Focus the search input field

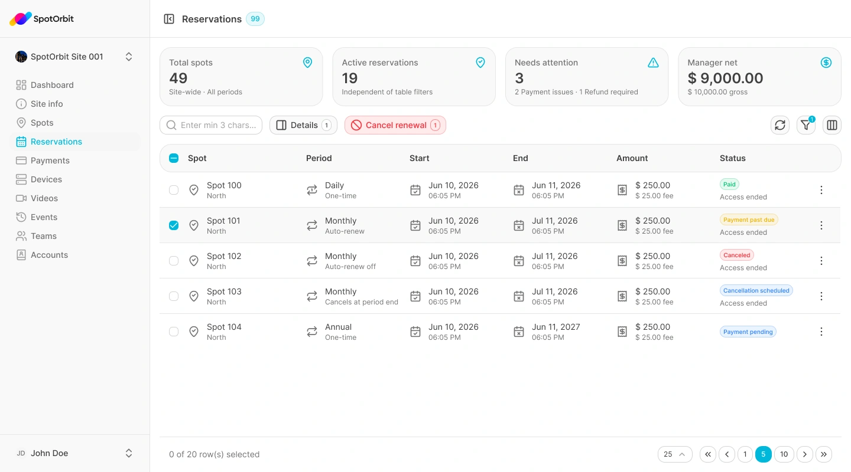coord(211,125)
